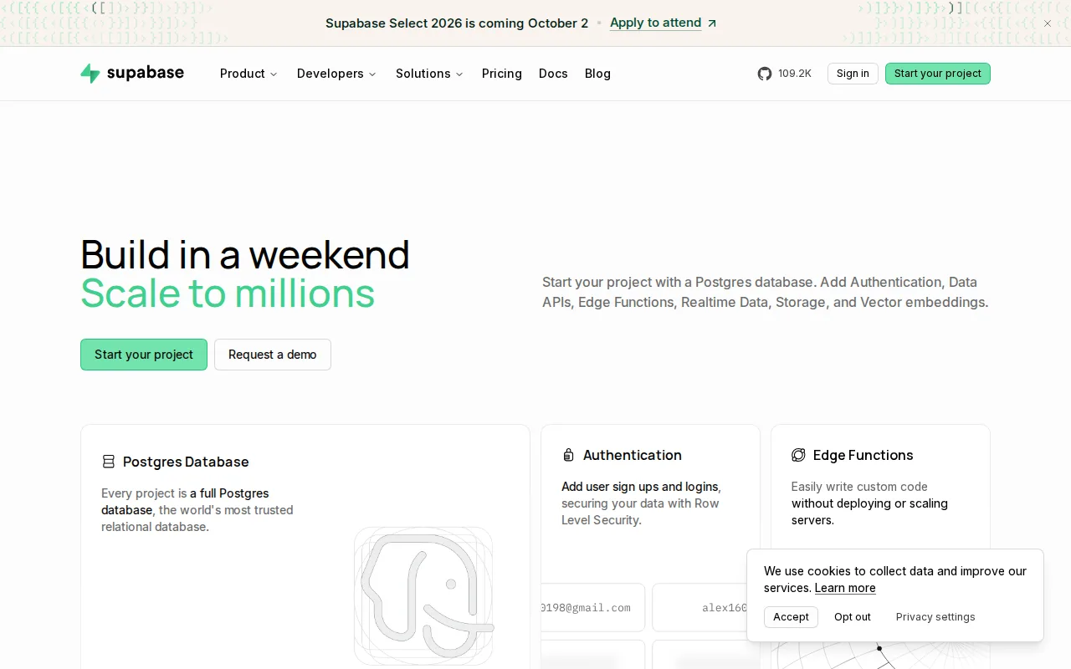1071x669 pixels.
Task: Click the 109.2K GitHub stars count
Action: click(x=795, y=74)
